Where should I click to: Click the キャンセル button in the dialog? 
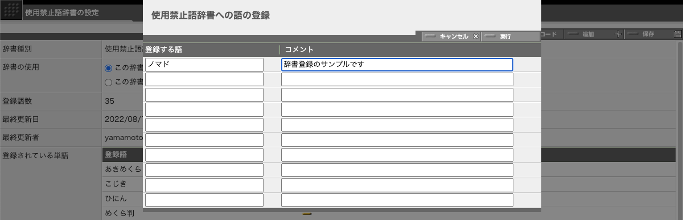point(452,36)
